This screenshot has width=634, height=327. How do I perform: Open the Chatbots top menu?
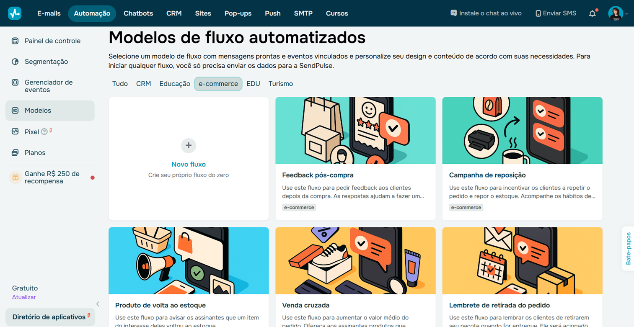tap(138, 13)
